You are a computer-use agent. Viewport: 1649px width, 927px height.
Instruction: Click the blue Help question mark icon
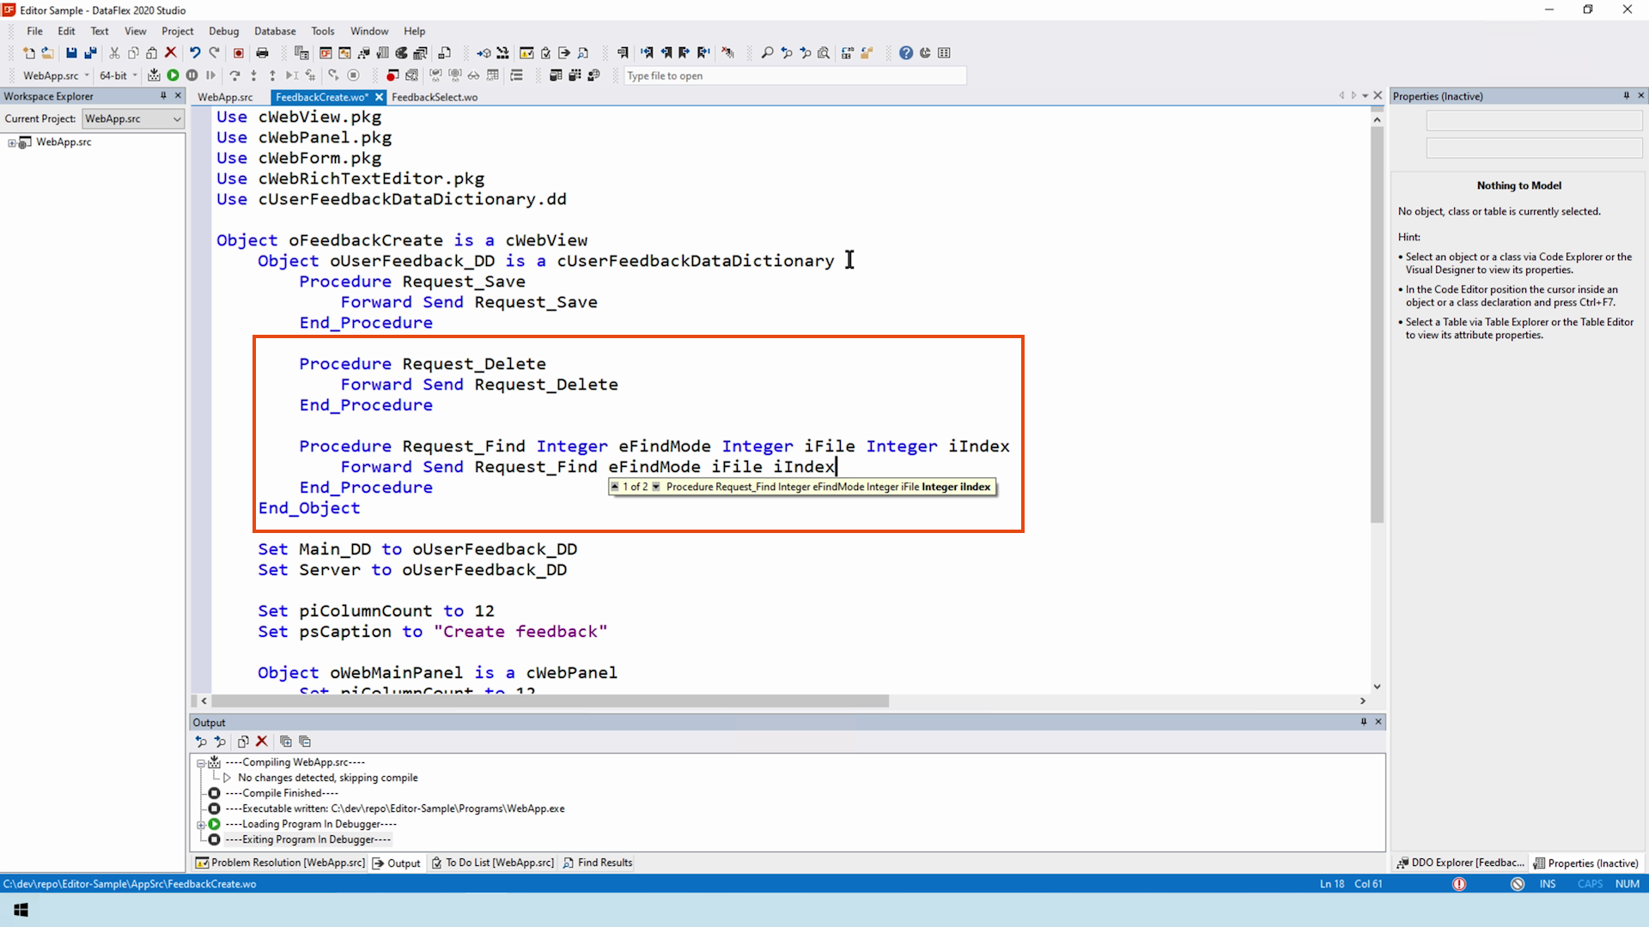906,53
